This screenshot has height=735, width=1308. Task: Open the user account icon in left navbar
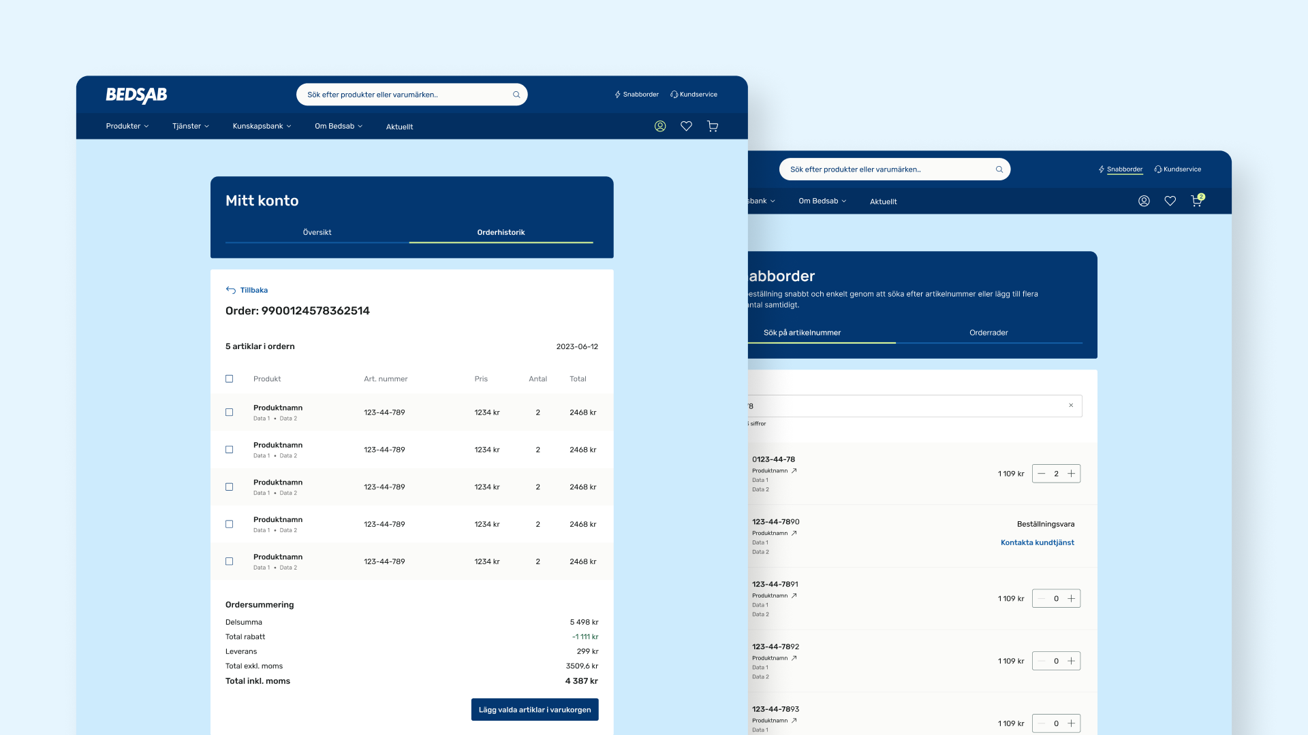[660, 126]
